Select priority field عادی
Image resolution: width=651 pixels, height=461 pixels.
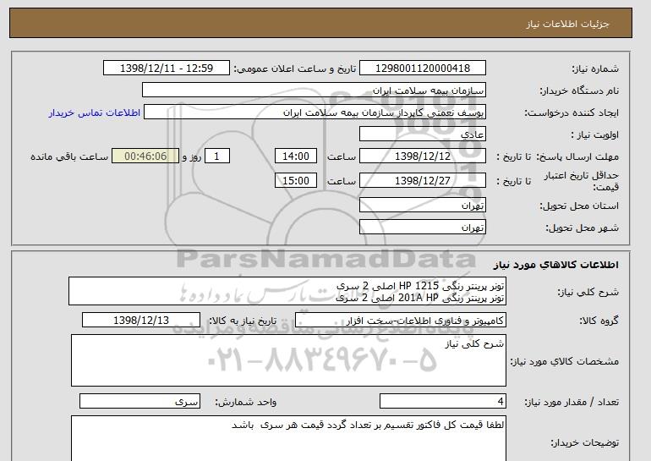pyautogui.click(x=422, y=134)
